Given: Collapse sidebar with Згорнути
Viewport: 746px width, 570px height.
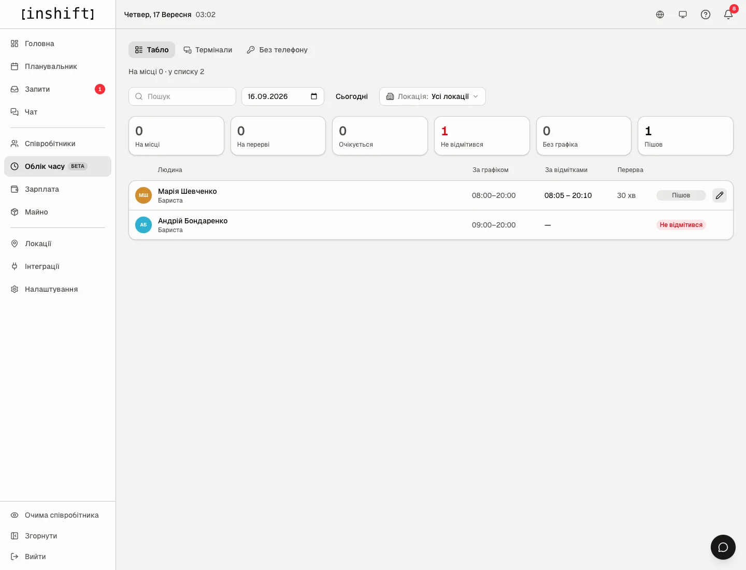Looking at the screenshot, I should 58,536.
